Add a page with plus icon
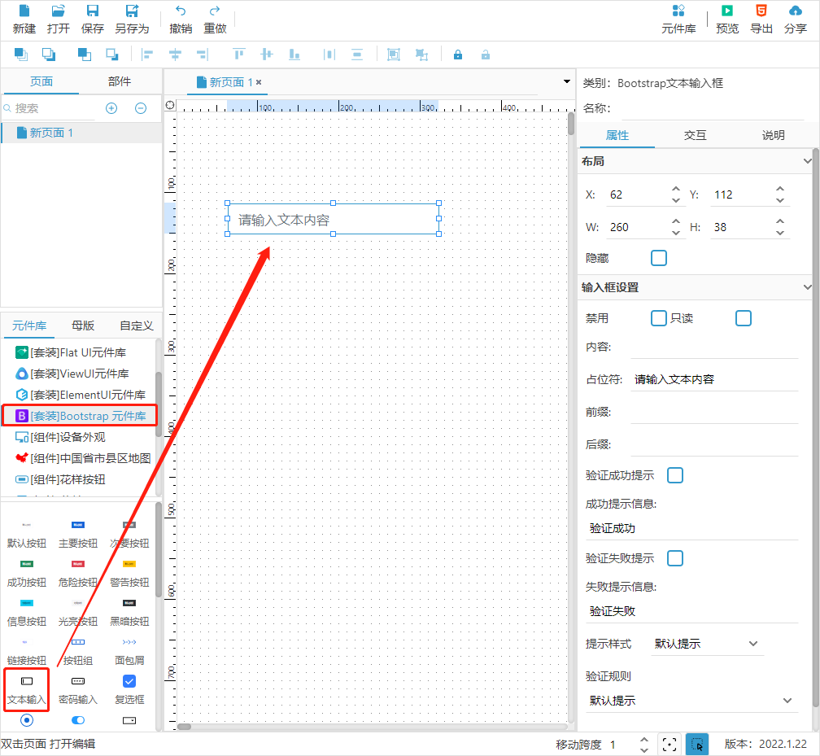 (x=111, y=108)
